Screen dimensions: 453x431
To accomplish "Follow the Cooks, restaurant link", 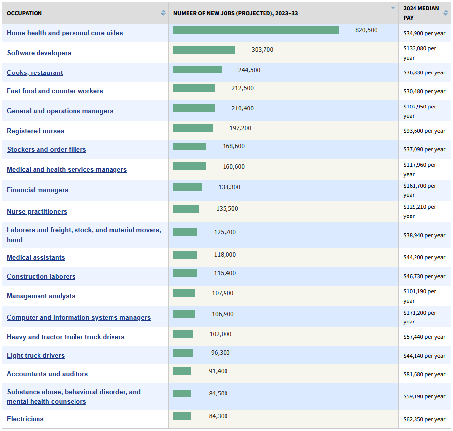I will point(35,73).
